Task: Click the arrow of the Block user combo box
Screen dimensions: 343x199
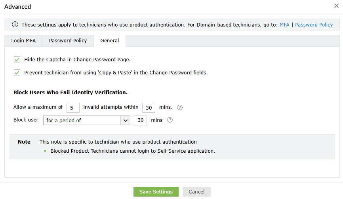Action: 126,120
